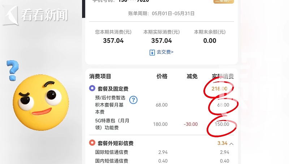Select the 消费项目 column header
289x164 pixels.
click(x=100, y=76)
